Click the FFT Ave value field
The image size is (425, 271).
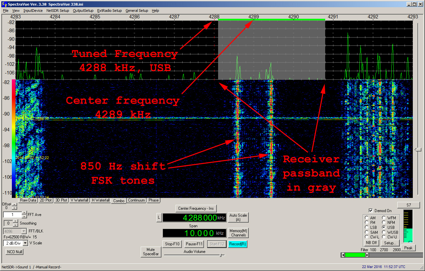(x=13, y=214)
